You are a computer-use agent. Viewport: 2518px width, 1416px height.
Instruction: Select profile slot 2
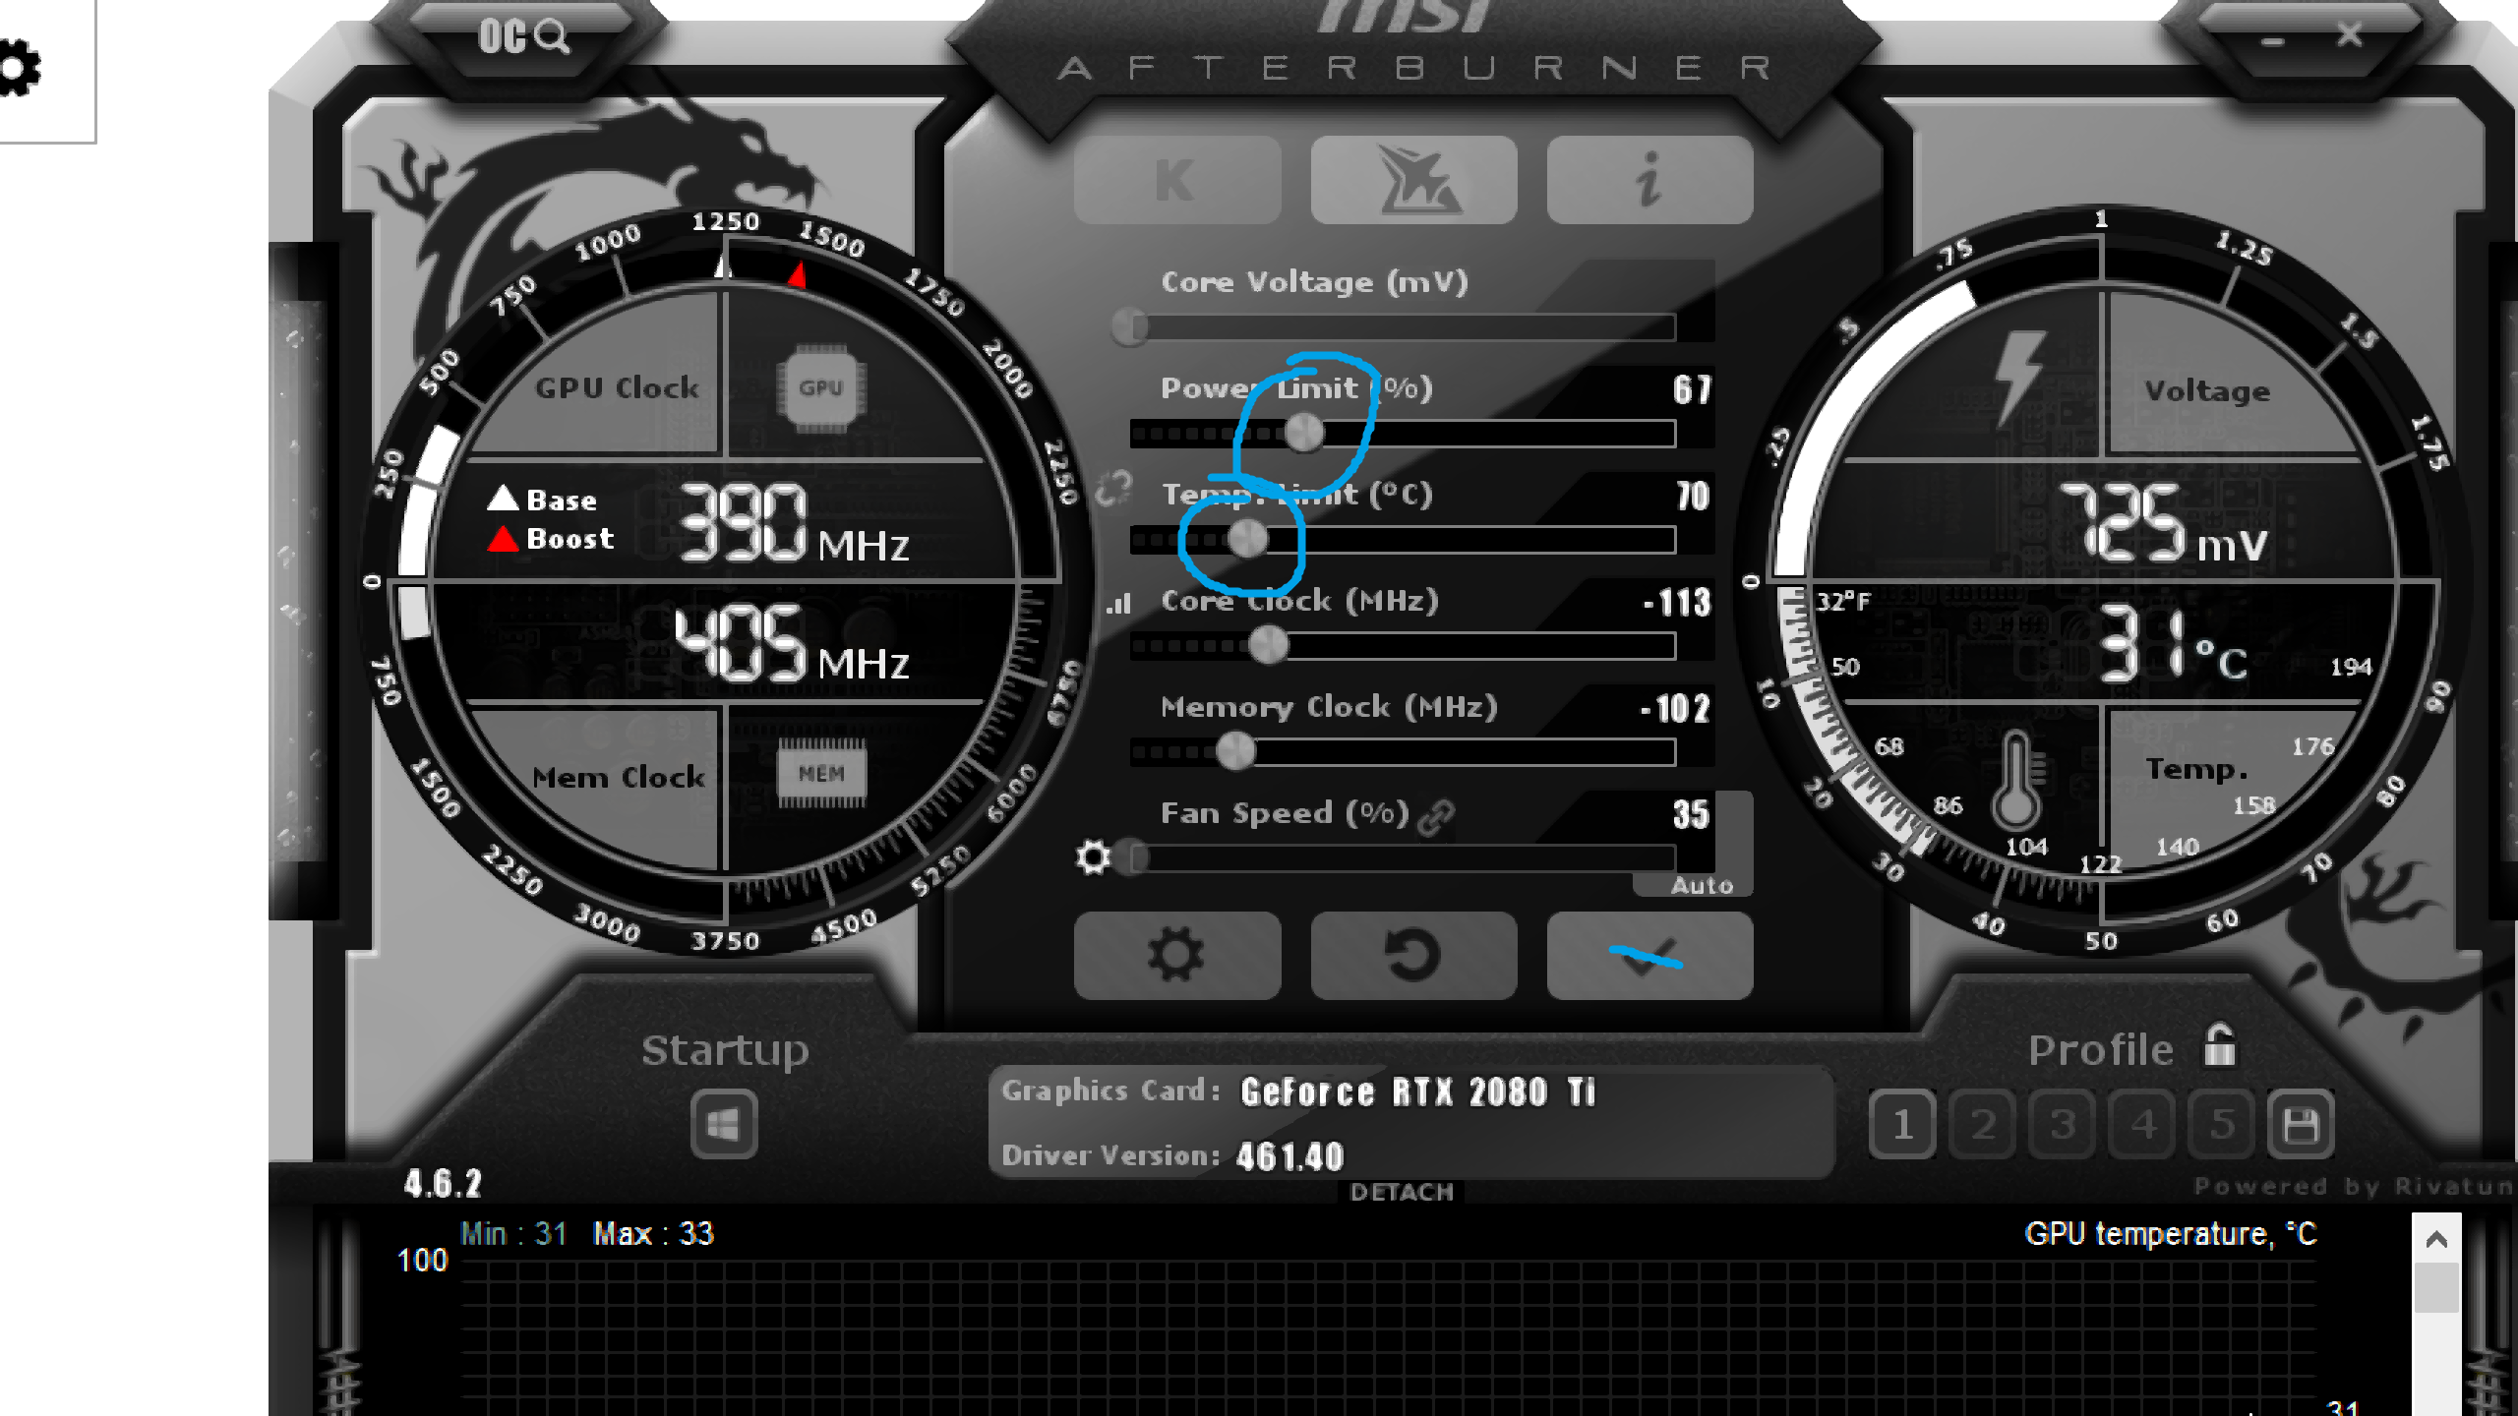pos(1983,1125)
